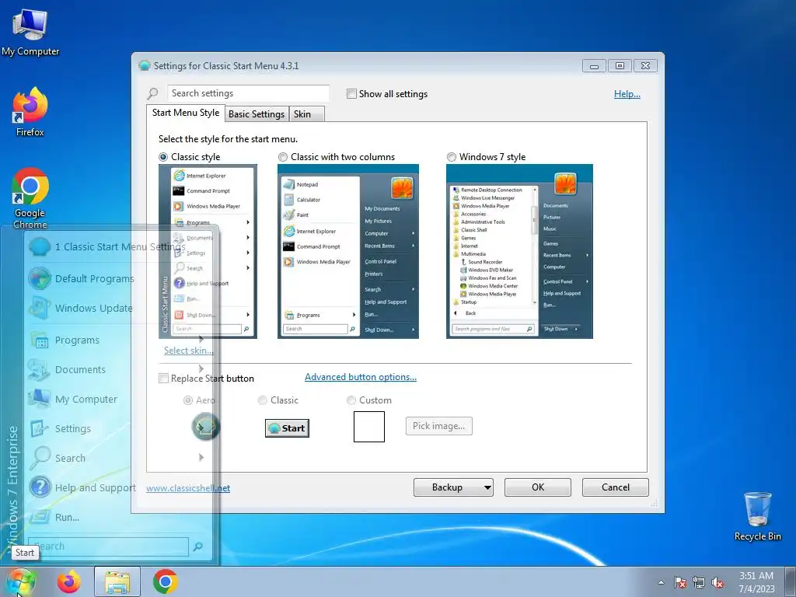This screenshot has width=796, height=597.
Task: Select Aero button radio option
Action: pos(188,400)
